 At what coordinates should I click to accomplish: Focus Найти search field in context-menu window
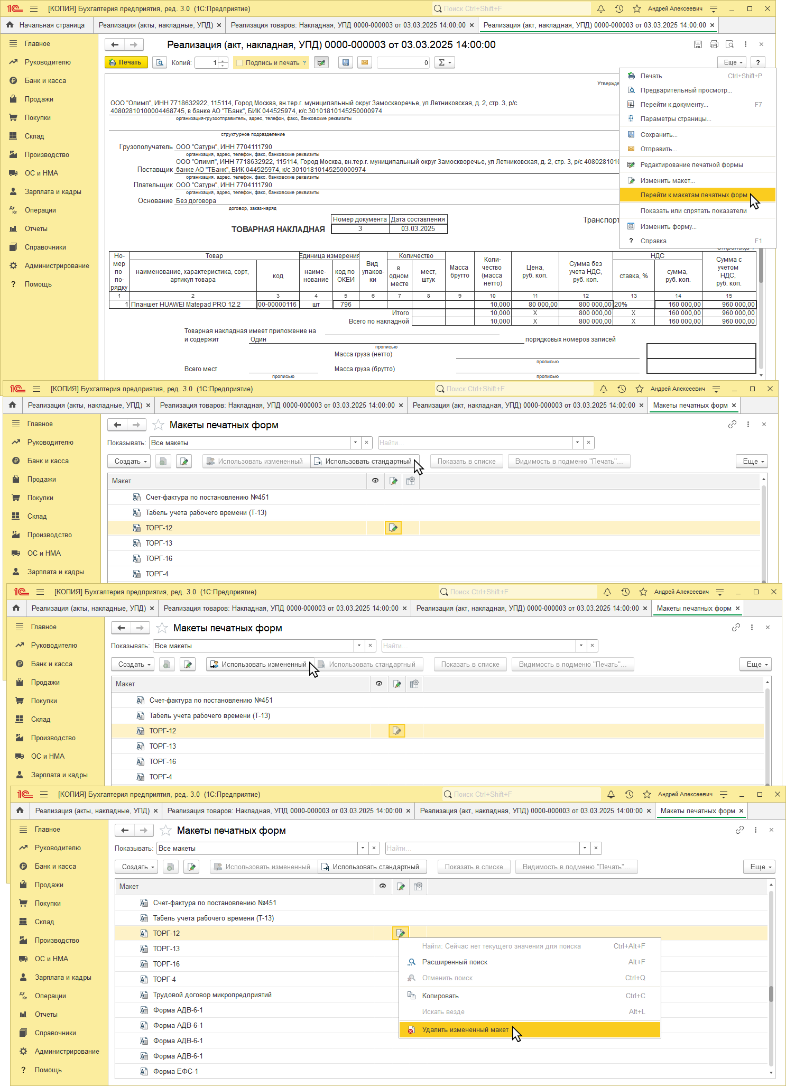coord(483,849)
